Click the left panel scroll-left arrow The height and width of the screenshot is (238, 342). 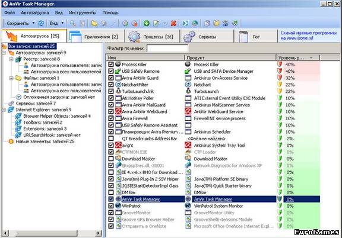pyautogui.click(x=5, y=233)
